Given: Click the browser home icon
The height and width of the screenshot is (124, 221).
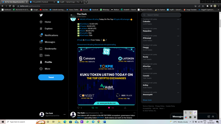Looking at the screenshot, I should 13,6.
